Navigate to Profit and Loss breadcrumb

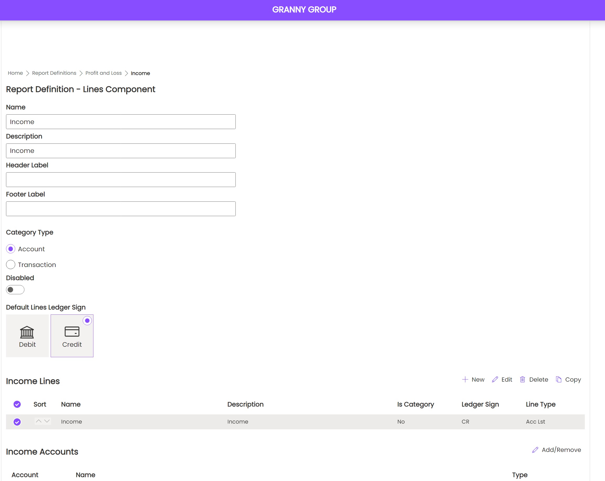104,73
